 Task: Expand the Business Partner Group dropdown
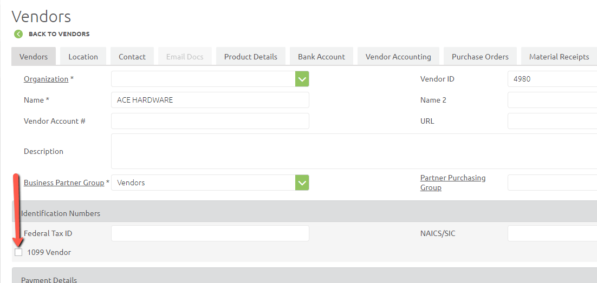click(302, 183)
